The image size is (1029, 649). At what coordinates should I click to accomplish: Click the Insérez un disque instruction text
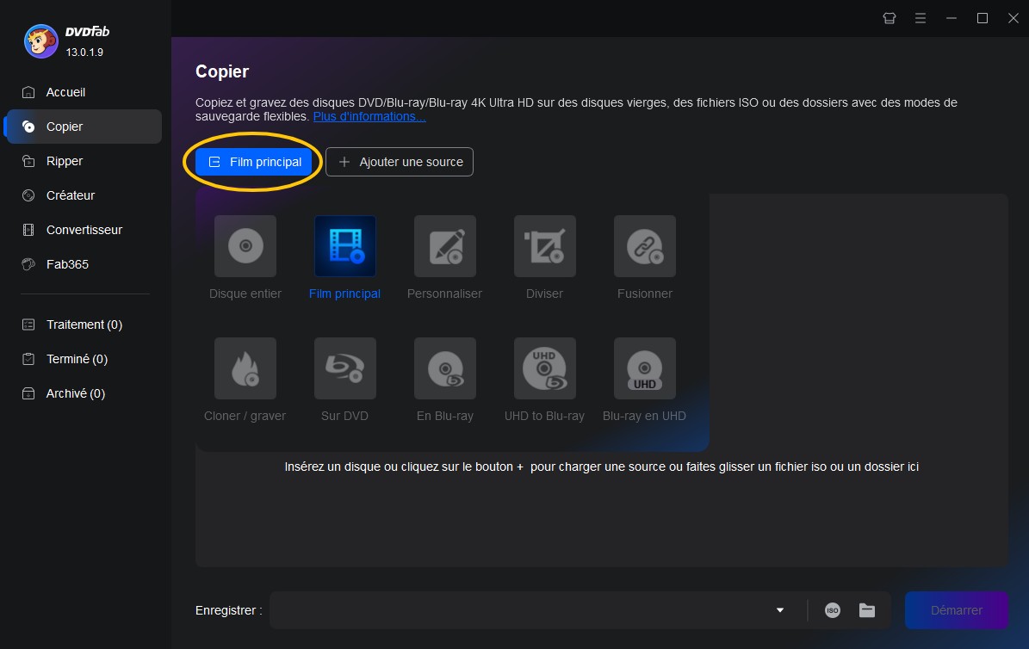pyautogui.click(x=601, y=467)
